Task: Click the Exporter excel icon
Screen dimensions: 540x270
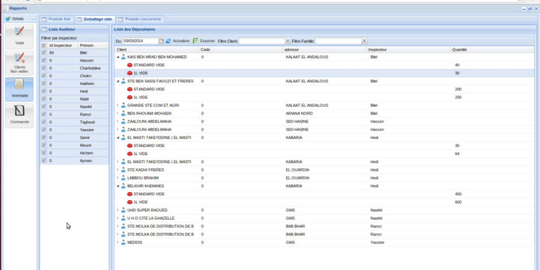Action: (195, 41)
